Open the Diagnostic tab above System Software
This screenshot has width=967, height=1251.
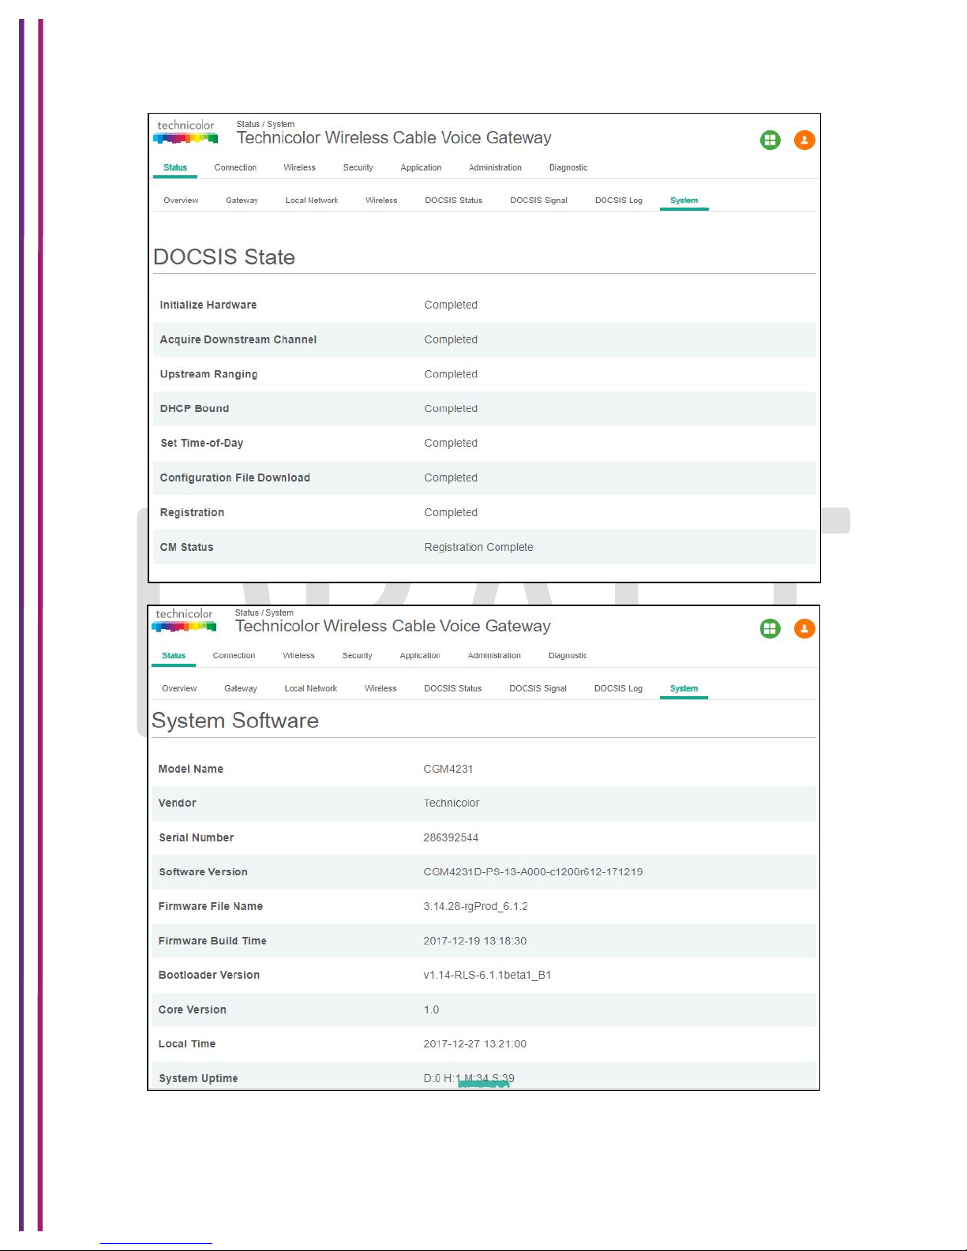568,656
